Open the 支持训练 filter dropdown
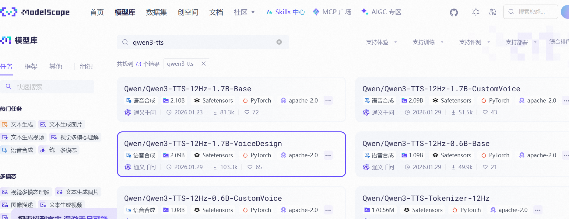Screen dimensions: 569x219 [x=428, y=42]
